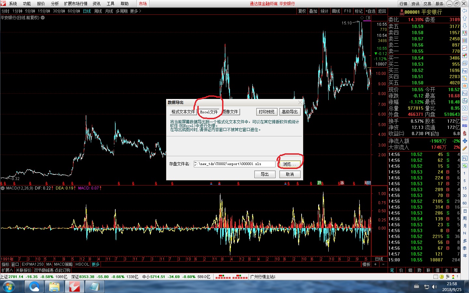The height and width of the screenshot is (293, 469).
Task: Click the 浏览 browse button
Action: click(x=289, y=164)
